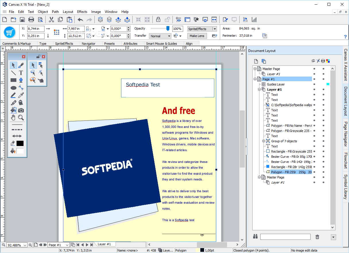Open the Transfer mode Normal dropdown
The image size is (349, 253).
tap(160, 36)
